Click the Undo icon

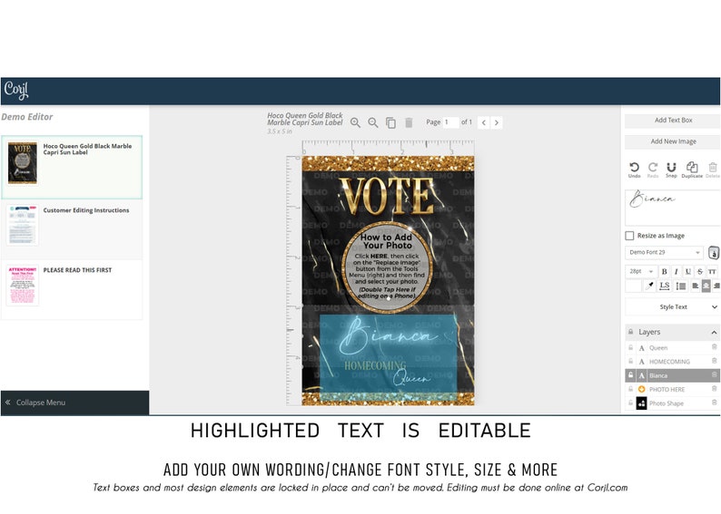point(634,170)
